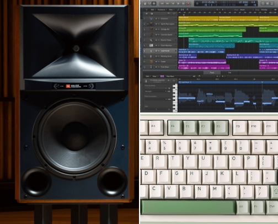Click the editor catch playhead icon
The image size is (278, 224).
199,76
